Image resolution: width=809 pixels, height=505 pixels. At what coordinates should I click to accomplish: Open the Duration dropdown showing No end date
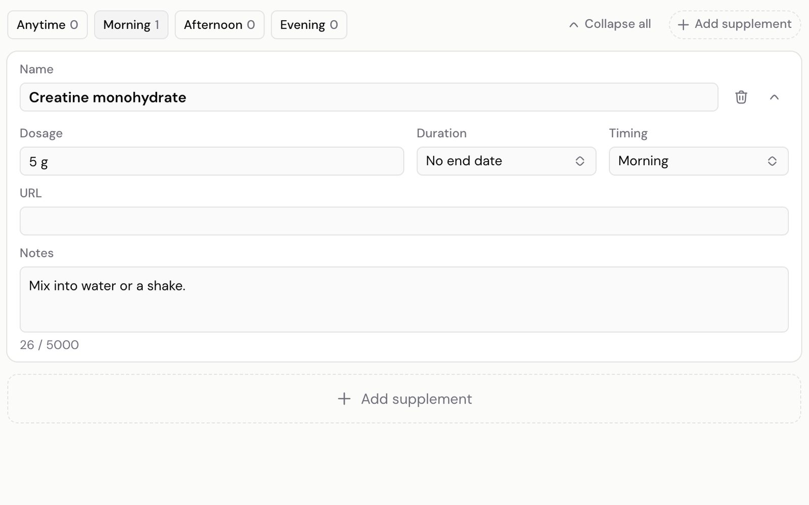coord(506,161)
